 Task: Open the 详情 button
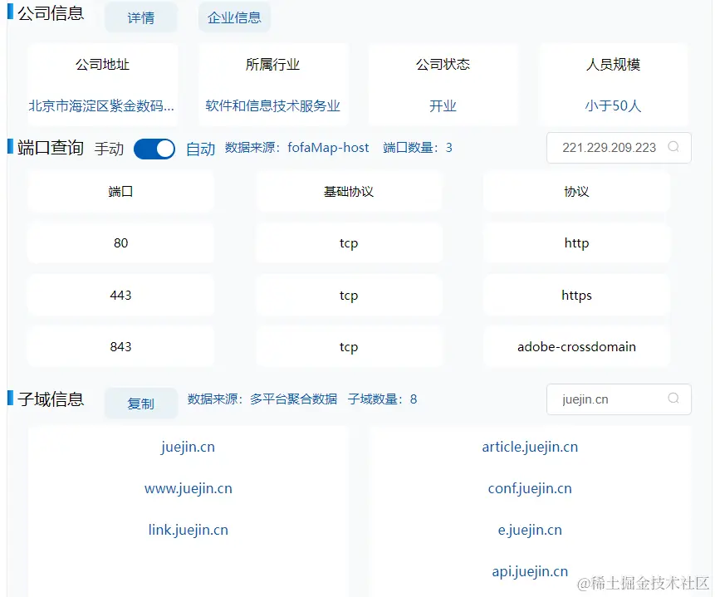coord(141,17)
